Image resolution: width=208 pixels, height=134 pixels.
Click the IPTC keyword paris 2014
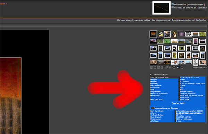click(x=184, y=99)
